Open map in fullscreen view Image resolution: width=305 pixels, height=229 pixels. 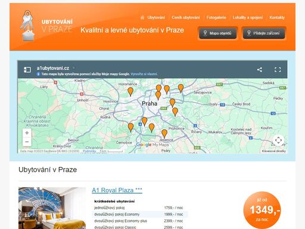[278, 70]
